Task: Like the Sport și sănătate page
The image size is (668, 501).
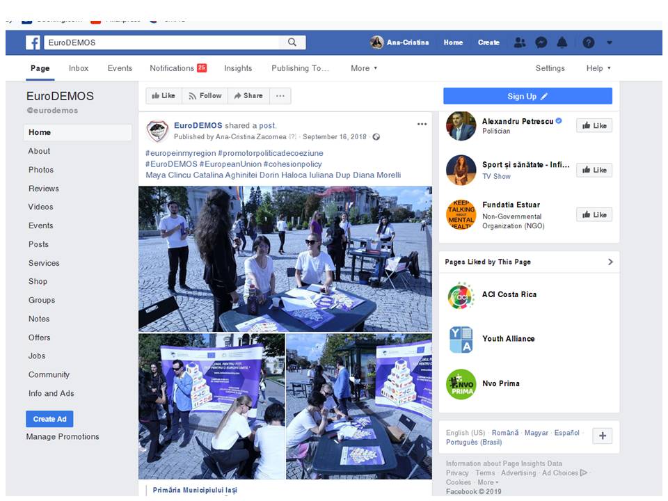Action: click(594, 170)
